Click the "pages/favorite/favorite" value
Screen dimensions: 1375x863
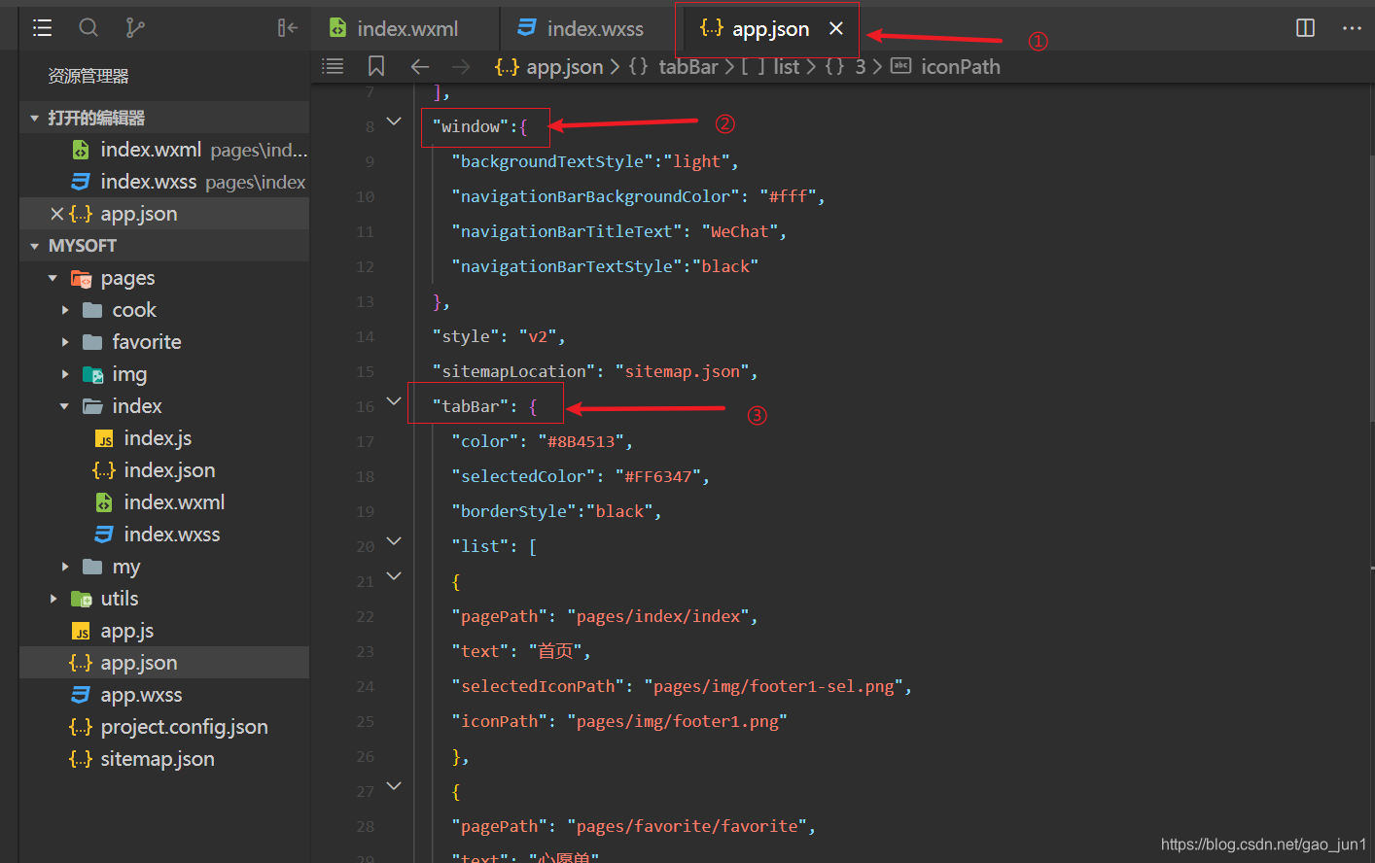pos(687,826)
